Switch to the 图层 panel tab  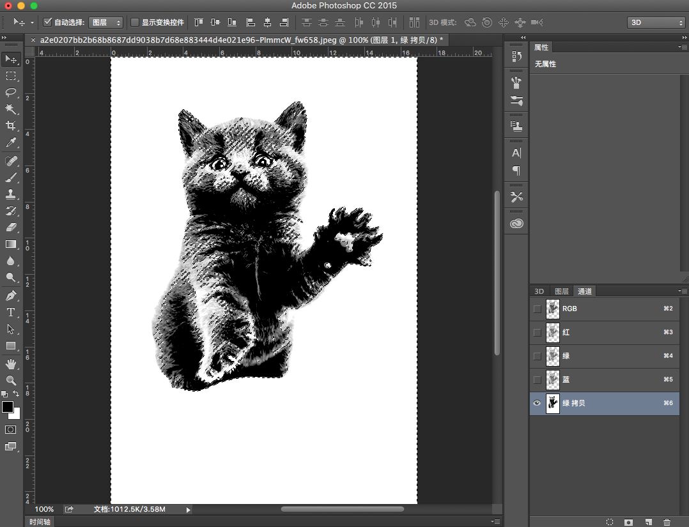pos(561,291)
